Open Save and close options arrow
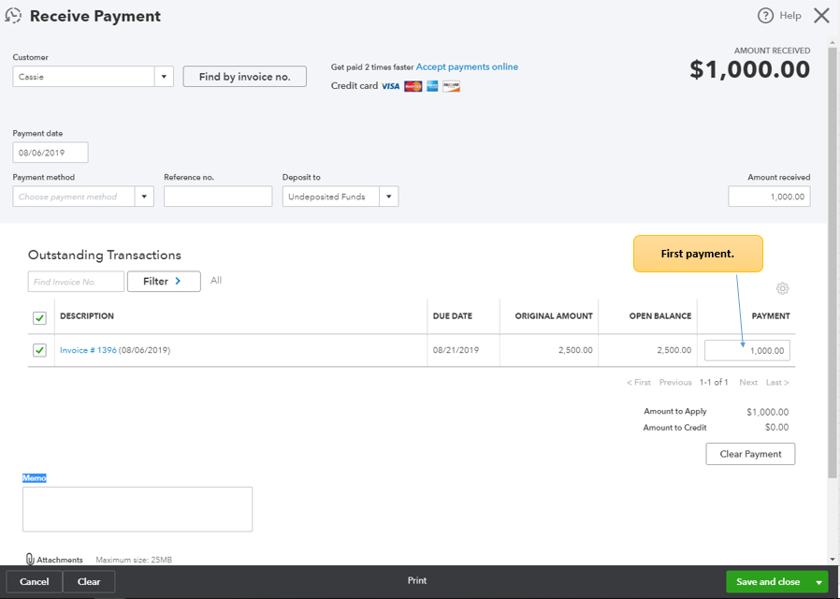This screenshot has height=599, width=840. pyautogui.click(x=819, y=582)
